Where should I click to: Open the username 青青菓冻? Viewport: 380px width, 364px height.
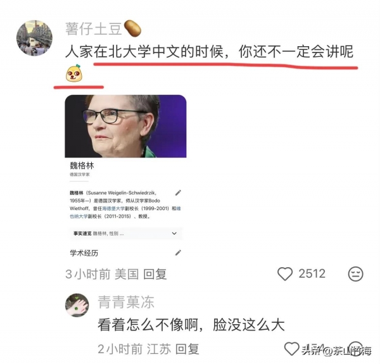[126, 302]
